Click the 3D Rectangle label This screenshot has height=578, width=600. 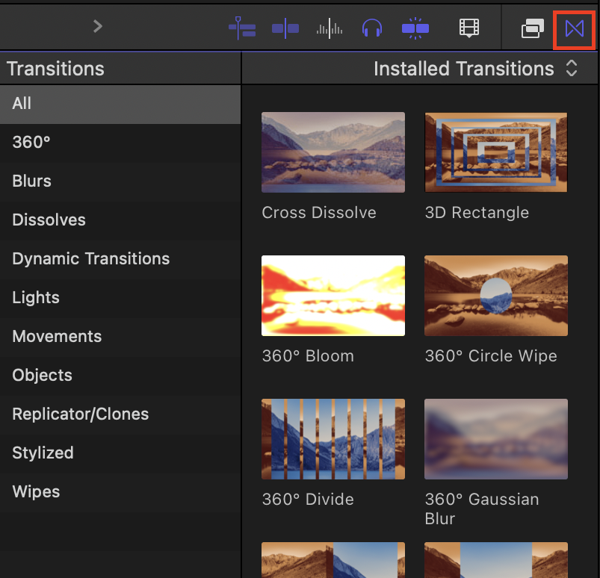point(477,213)
